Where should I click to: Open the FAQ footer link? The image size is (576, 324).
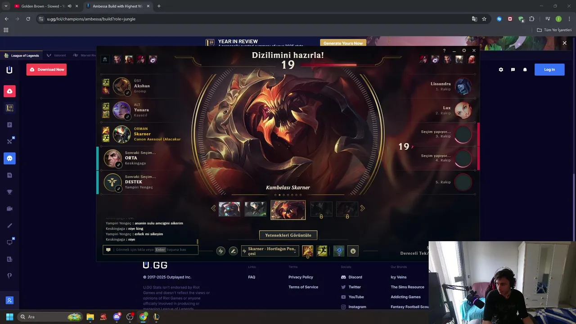pyautogui.click(x=252, y=277)
